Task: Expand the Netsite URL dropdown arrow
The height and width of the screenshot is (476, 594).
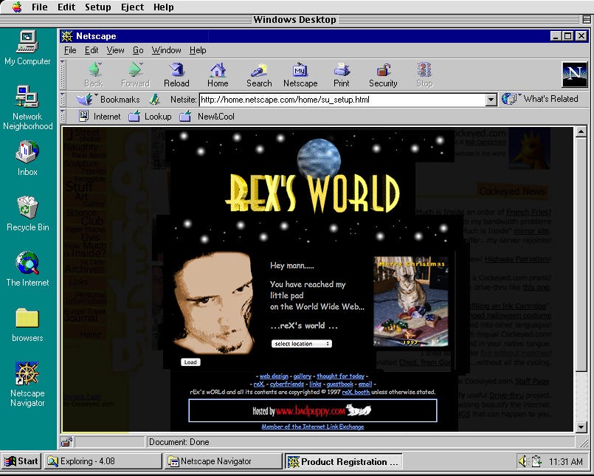Action: 491,100
